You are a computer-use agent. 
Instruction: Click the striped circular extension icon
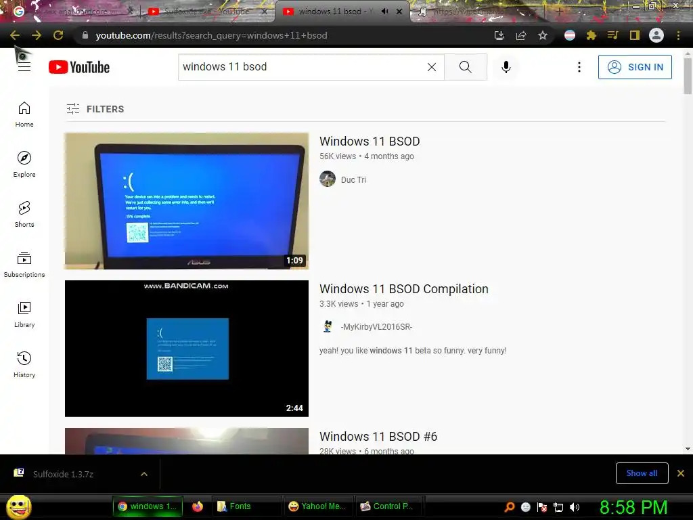pyautogui.click(x=570, y=35)
